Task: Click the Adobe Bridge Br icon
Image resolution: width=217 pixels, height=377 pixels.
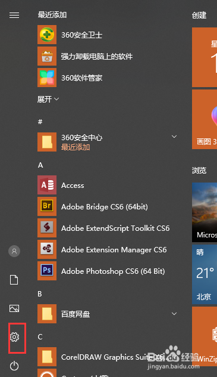Action: tap(47, 206)
